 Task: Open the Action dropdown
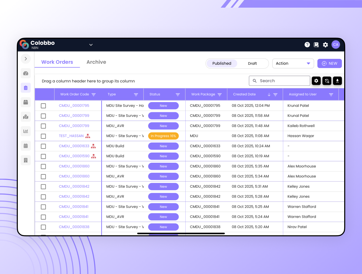coord(293,63)
